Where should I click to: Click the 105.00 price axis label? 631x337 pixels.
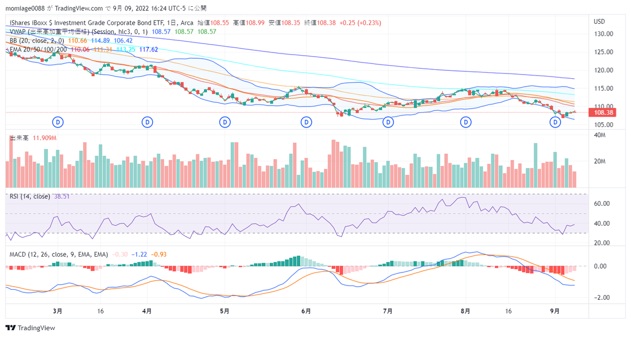point(604,124)
